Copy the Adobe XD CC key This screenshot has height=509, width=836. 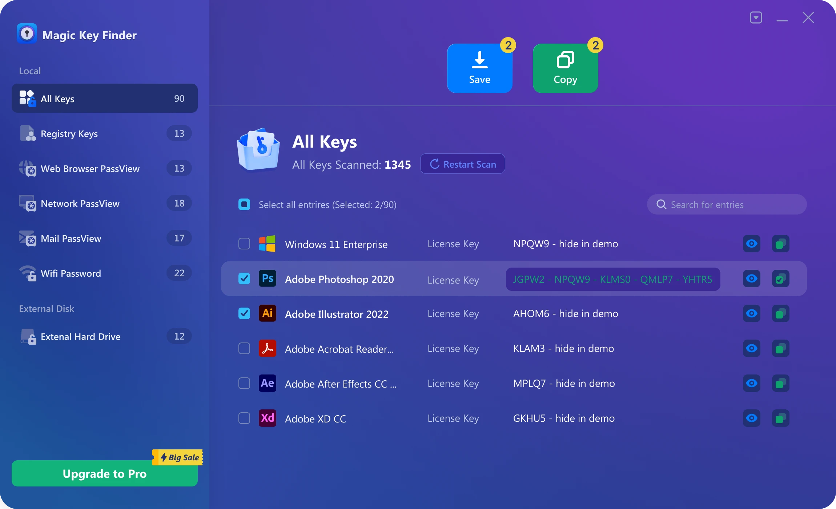tap(780, 418)
